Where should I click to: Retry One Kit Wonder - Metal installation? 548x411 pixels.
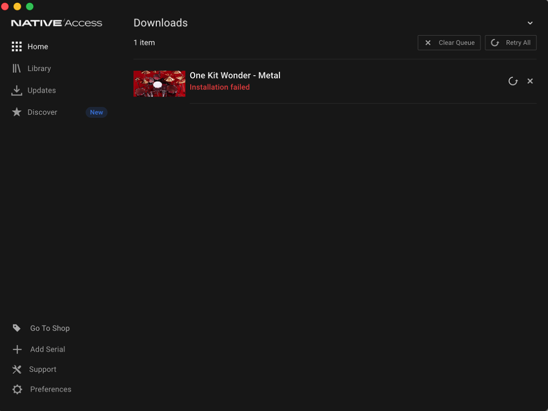[x=513, y=81]
